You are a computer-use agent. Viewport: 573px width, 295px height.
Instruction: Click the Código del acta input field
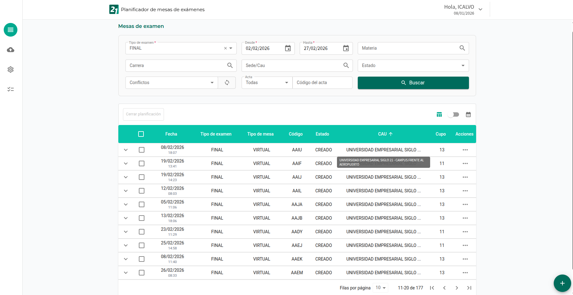[x=322, y=83]
